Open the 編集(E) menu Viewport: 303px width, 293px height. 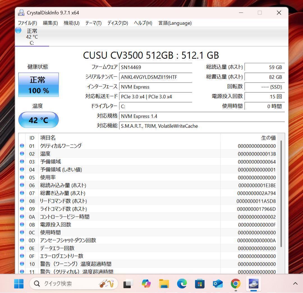click(x=50, y=23)
